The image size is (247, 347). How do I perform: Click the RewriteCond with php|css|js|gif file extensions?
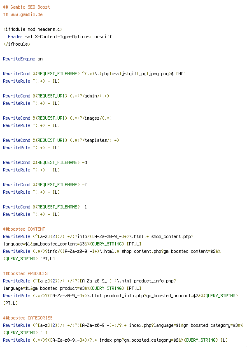point(94,74)
